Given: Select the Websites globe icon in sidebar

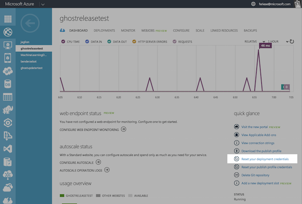Looking at the screenshot, I should [8, 32].
